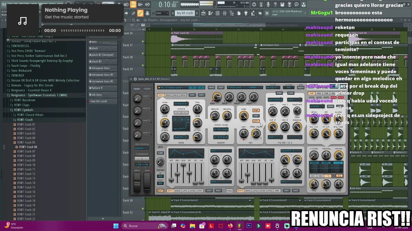Toggle the KEY button in MIX section
Image resolution: width=412 pixels, height=231 pixels.
point(256,121)
